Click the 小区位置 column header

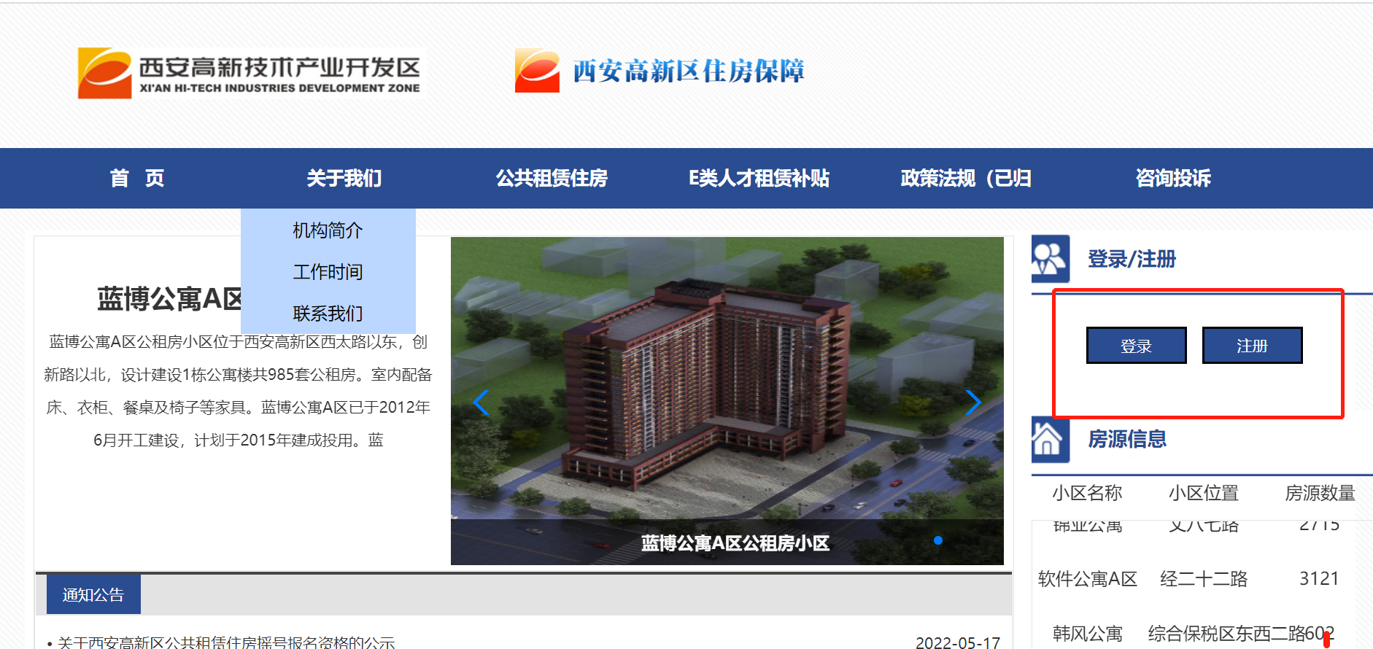click(x=1204, y=494)
